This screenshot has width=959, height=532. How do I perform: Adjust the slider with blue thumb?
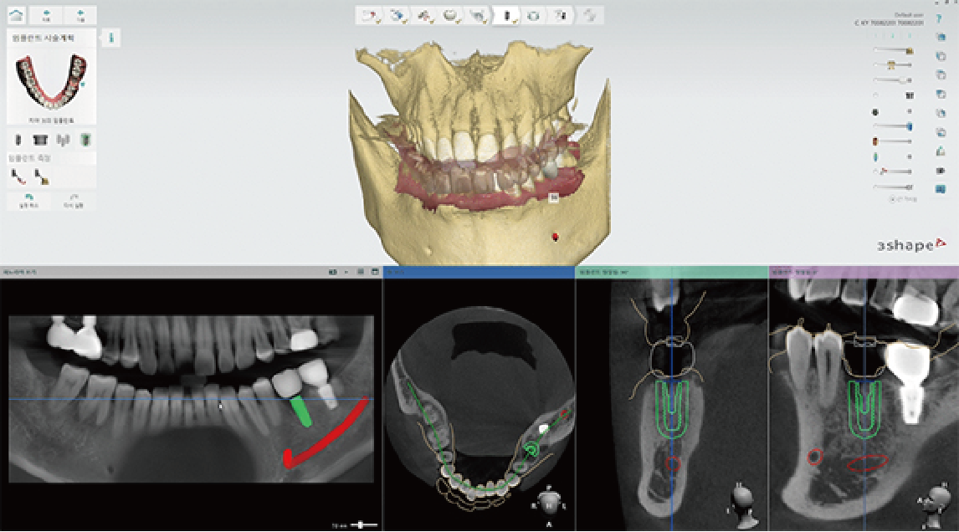(893, 126)
